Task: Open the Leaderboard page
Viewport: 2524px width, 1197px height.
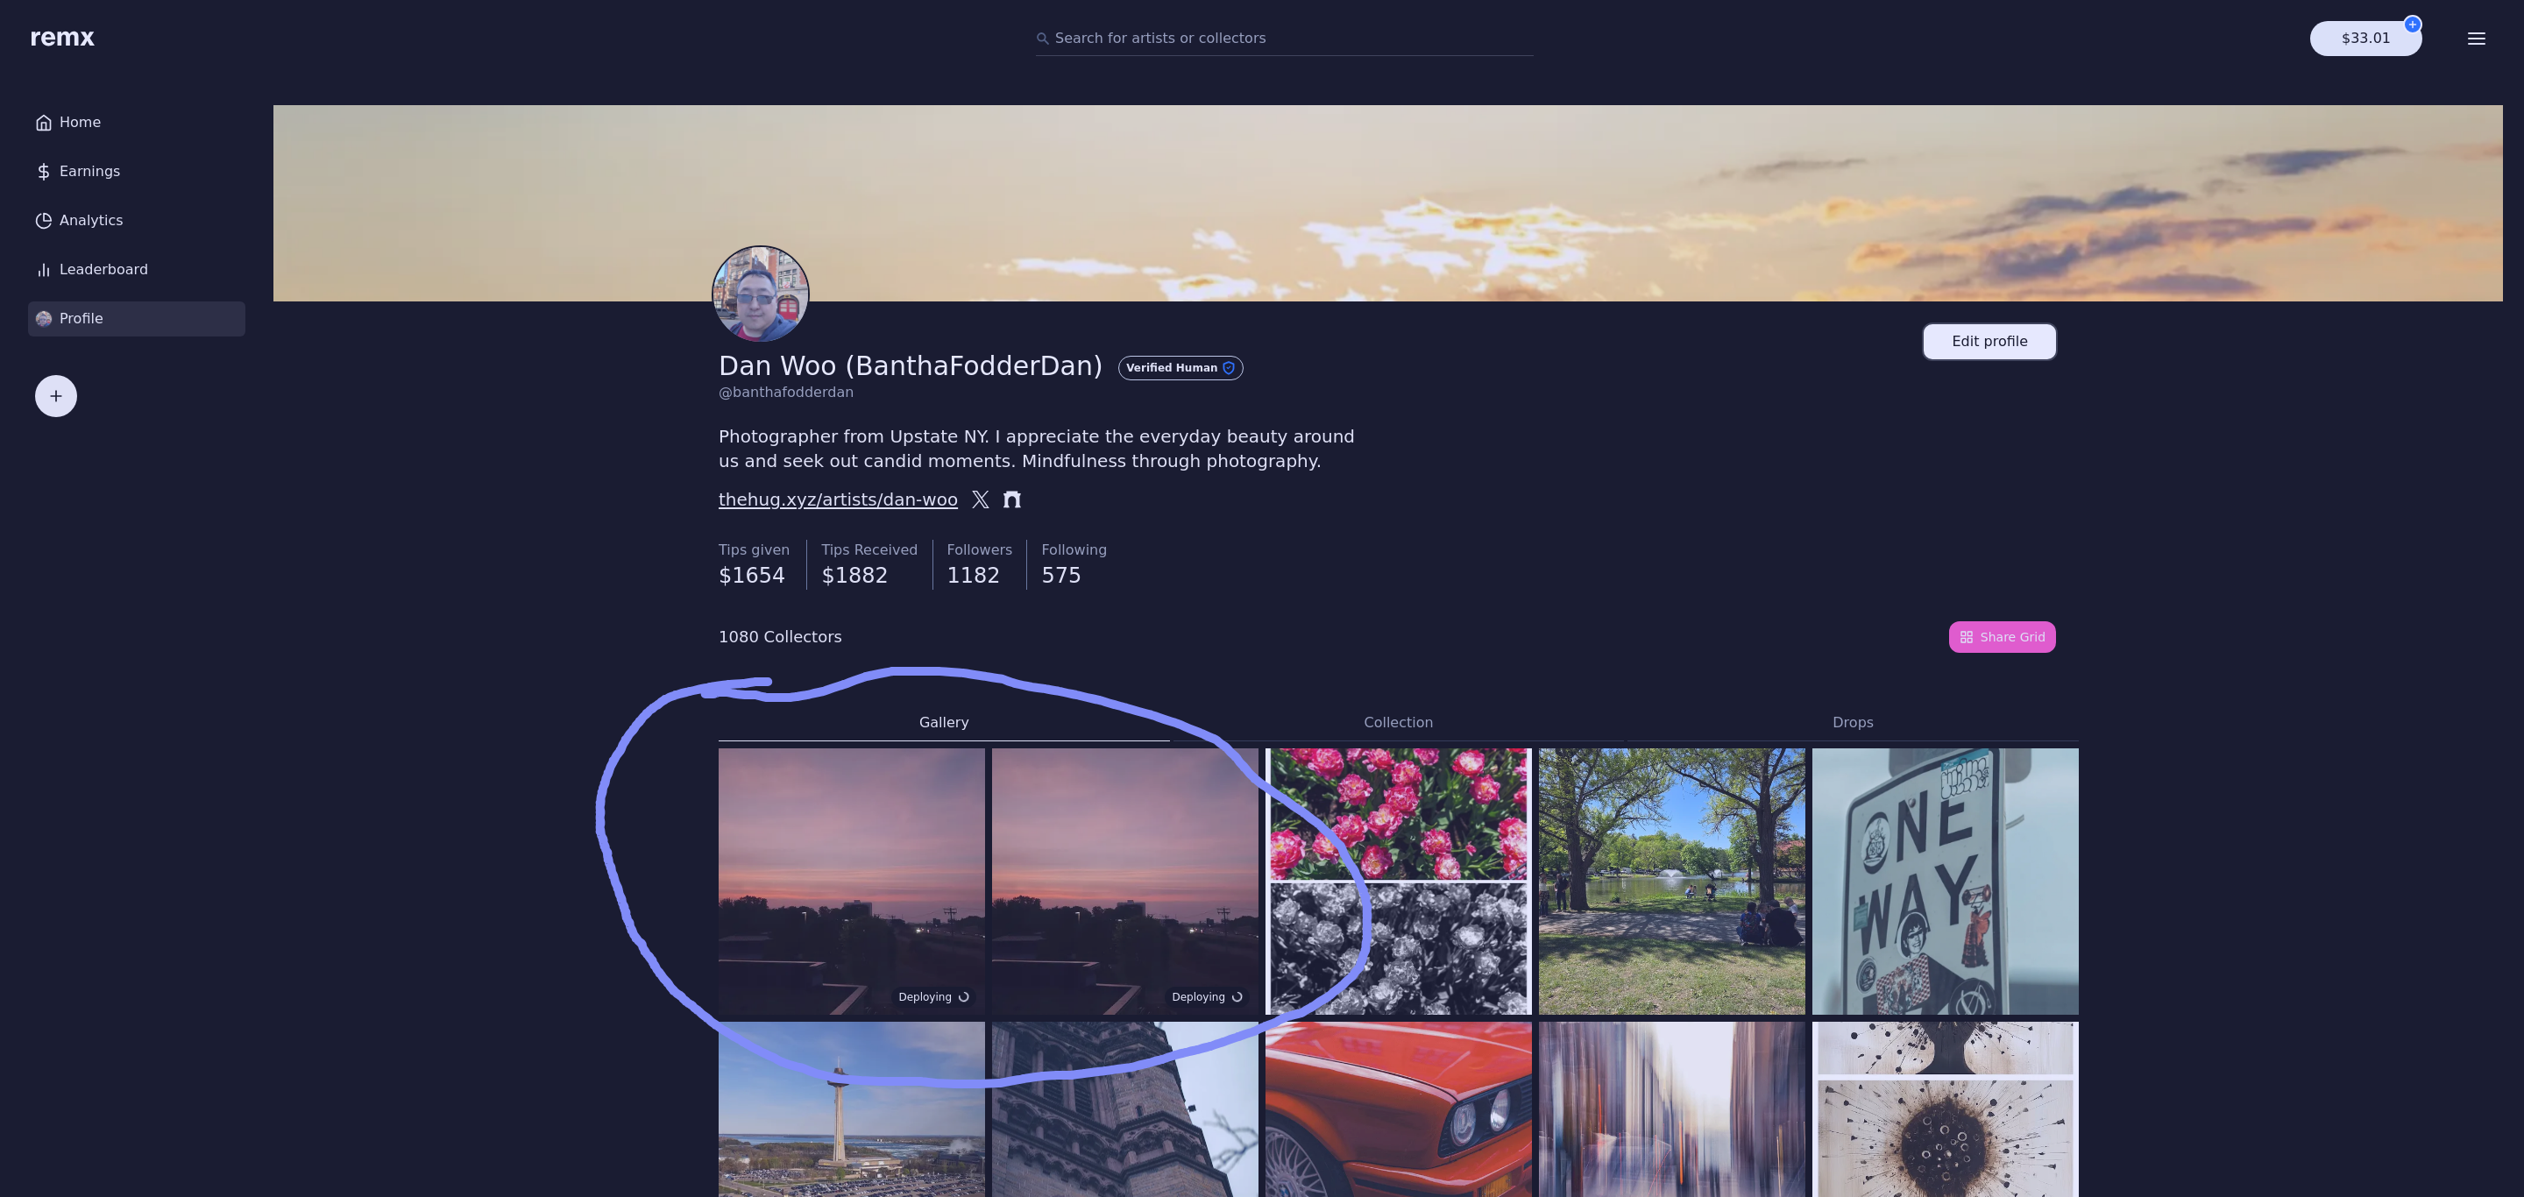Action: point(103,269)
